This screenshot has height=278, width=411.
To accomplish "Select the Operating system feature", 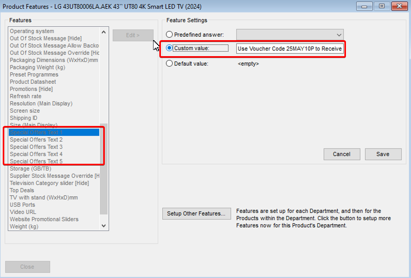I will (32, 31).
